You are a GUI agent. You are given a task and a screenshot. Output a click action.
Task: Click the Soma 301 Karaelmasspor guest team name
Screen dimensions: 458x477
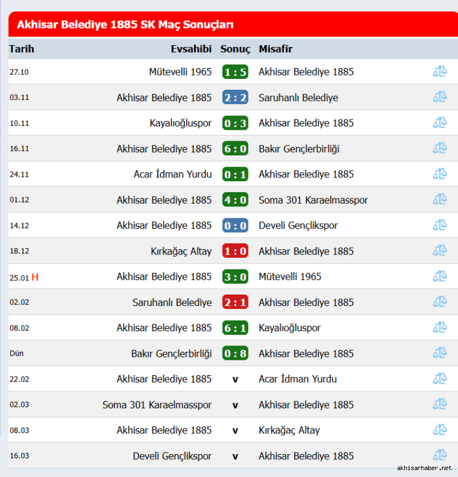point(313,200)
